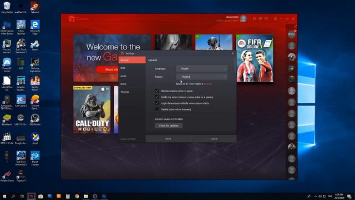Click Save in Settings dialog

(168, 139)
